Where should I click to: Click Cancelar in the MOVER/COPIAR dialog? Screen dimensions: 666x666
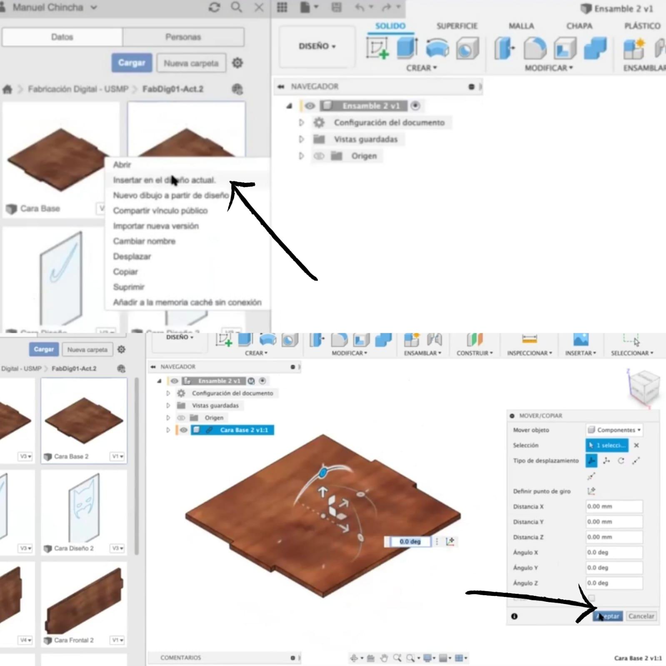641,616
